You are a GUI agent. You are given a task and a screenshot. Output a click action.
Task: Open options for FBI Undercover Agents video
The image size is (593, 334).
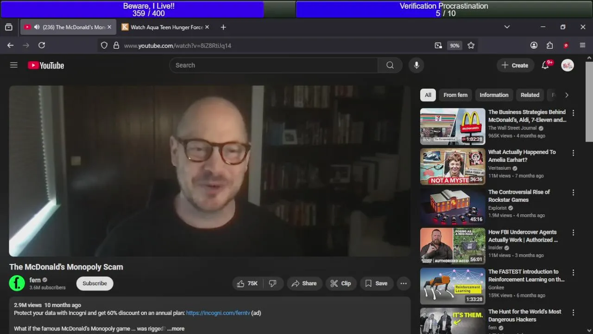[573, 233]
